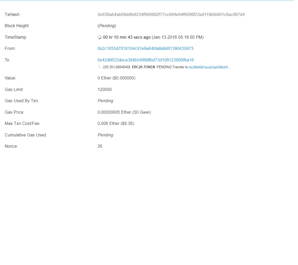The width and height of the screenshot is (298, 265).
Task: Click the pending spinner icon by timestamp
Action: 99,37
